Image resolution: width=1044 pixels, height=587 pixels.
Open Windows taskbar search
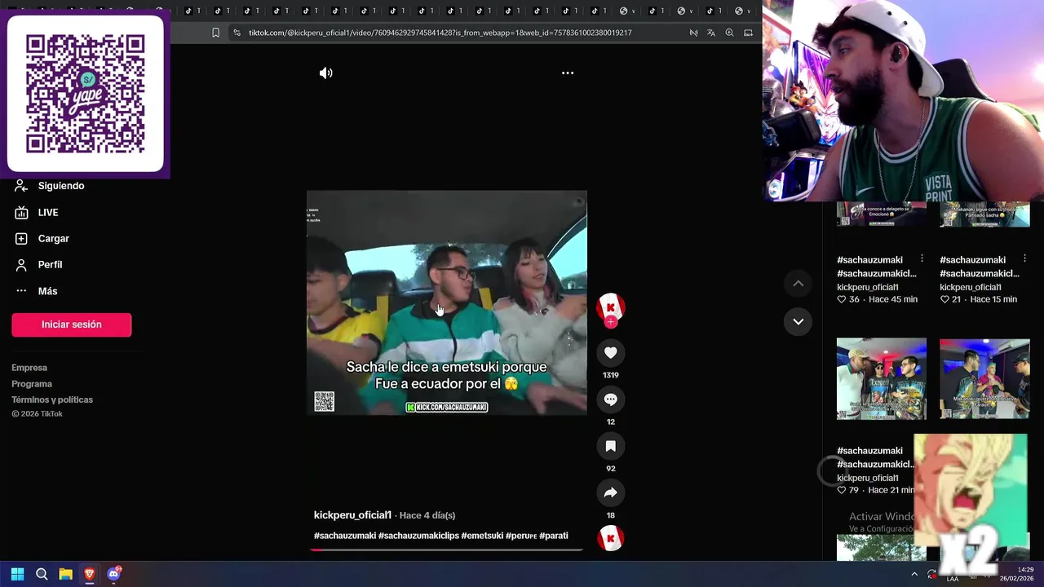tap(42, 574)
